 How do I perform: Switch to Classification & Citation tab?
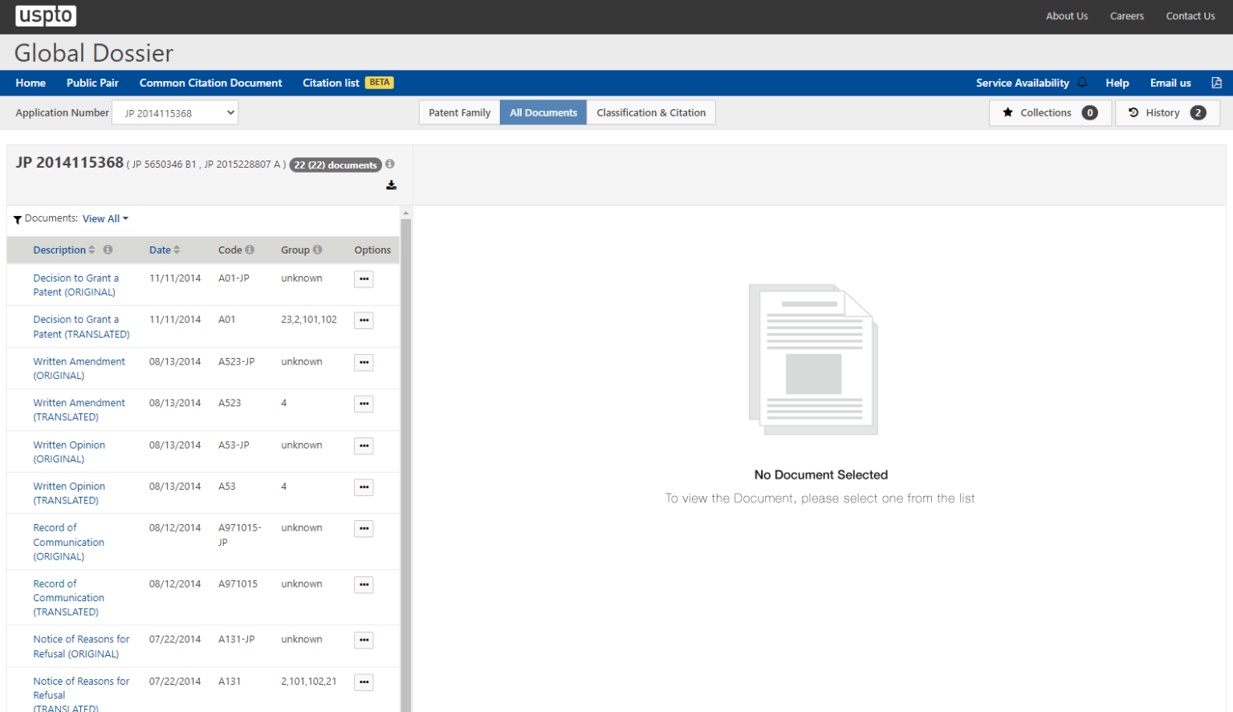[x=650, y=112]
